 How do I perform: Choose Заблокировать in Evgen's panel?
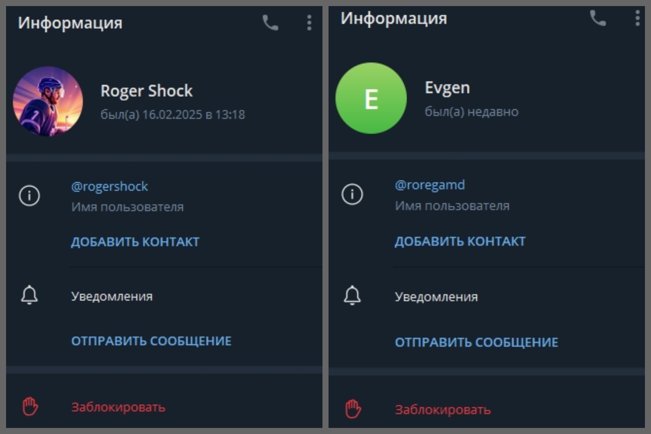[x=443, y=410]
